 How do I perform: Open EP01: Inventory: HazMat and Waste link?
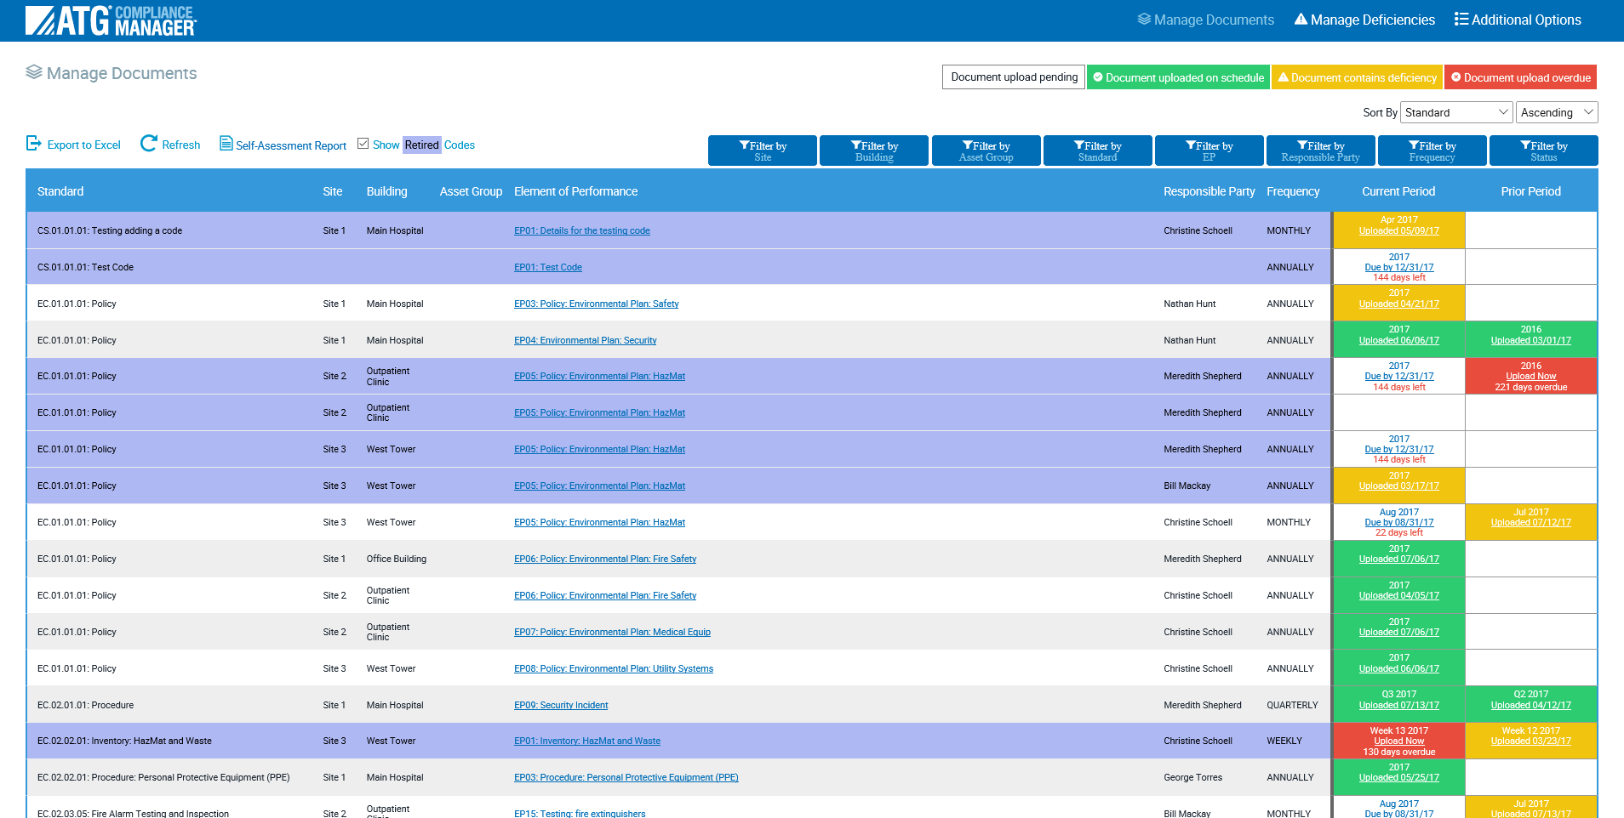click(587, 741)
